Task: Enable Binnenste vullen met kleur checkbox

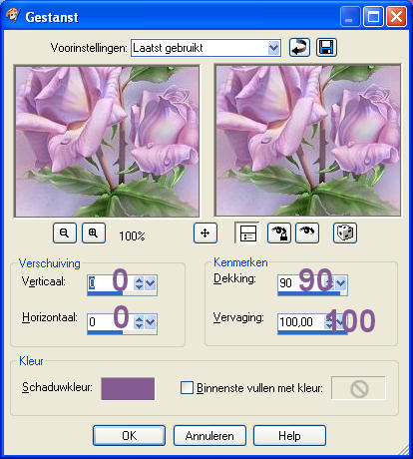Action: [187, 388]
